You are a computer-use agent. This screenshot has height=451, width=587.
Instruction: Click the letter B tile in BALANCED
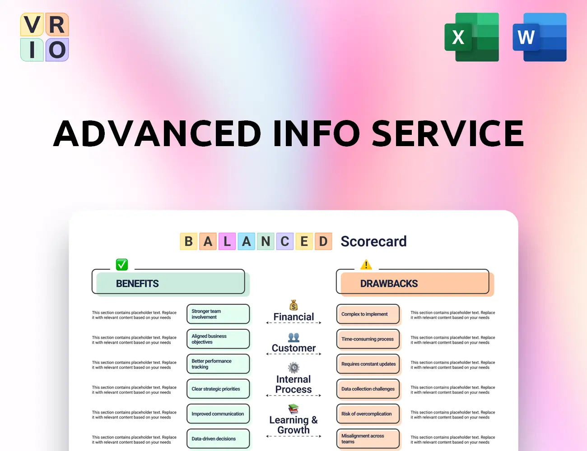pyautogui.click(x=189, y=241)
